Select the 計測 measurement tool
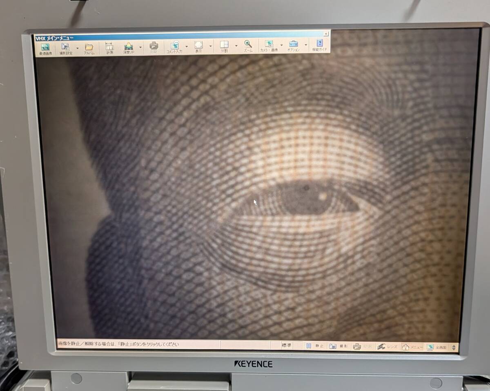This screenshot has width=490, height=391. point(109,49)
